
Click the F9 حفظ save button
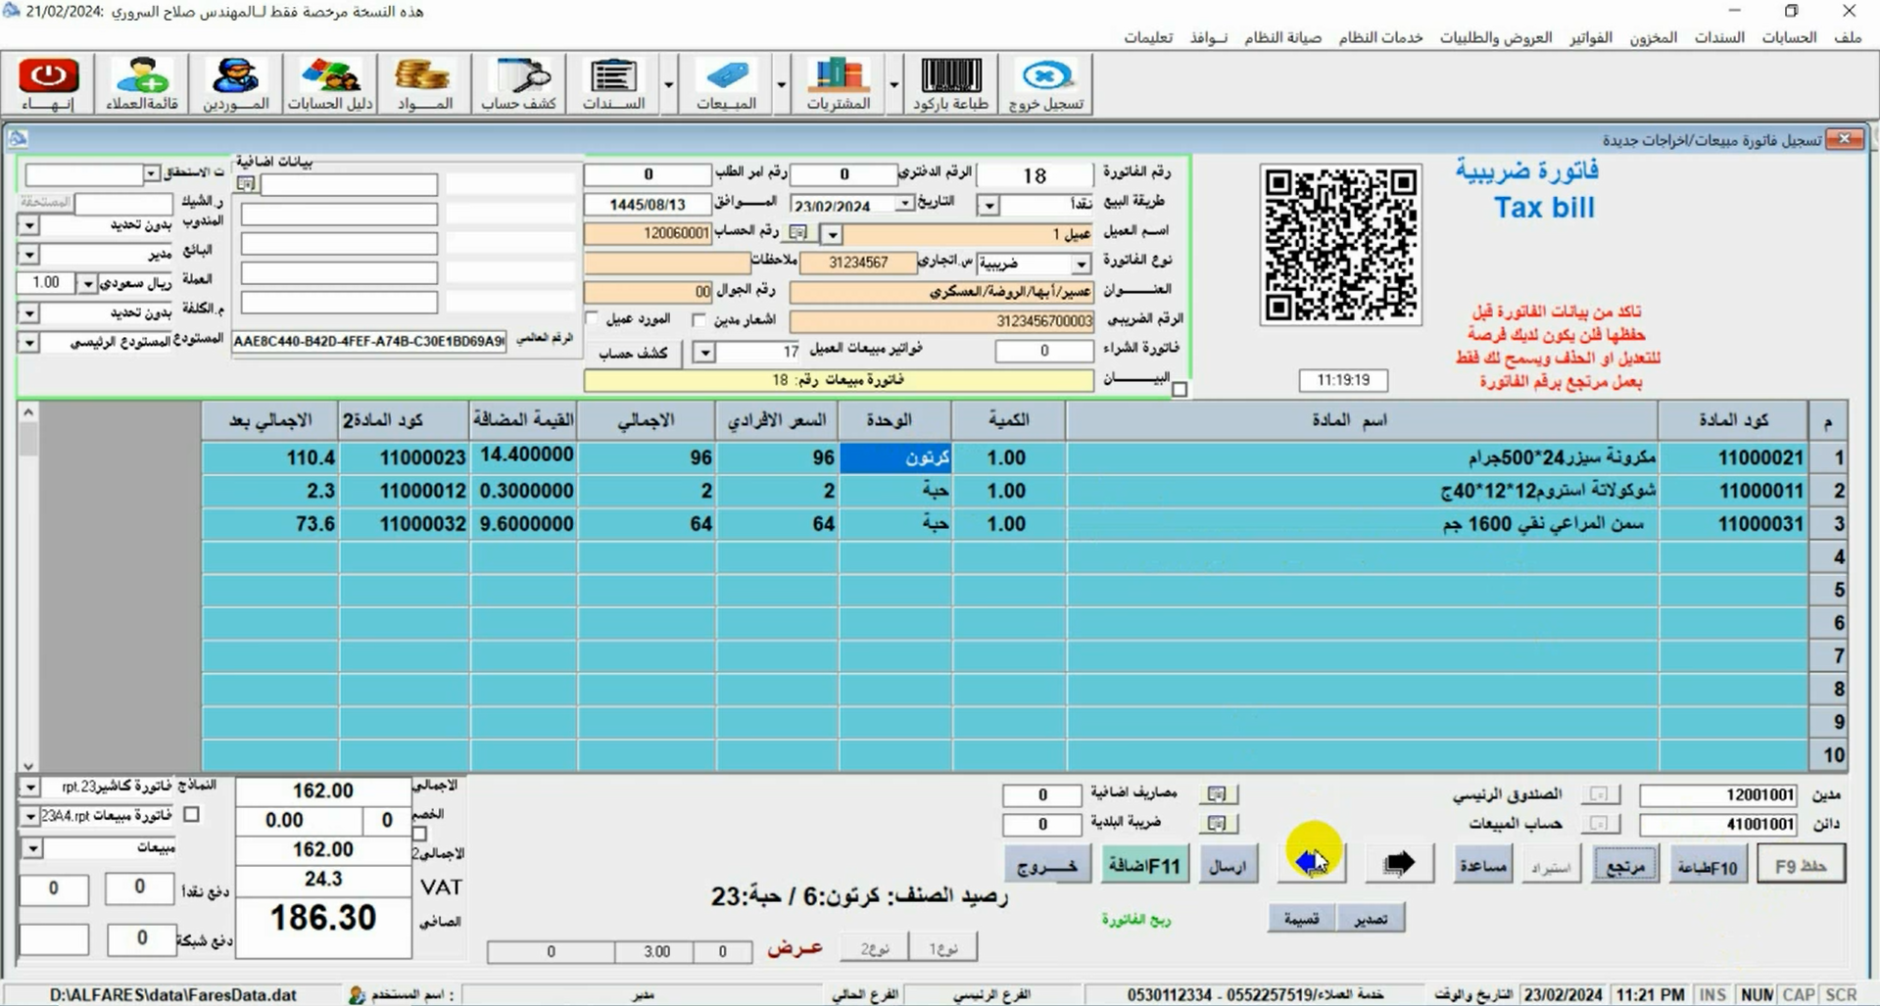click(1801, 865)
